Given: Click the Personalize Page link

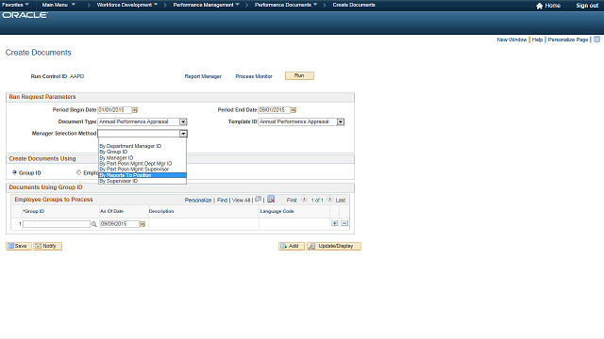Looking at the screenshot, I should pyautogui.click(x=568, y=40).
